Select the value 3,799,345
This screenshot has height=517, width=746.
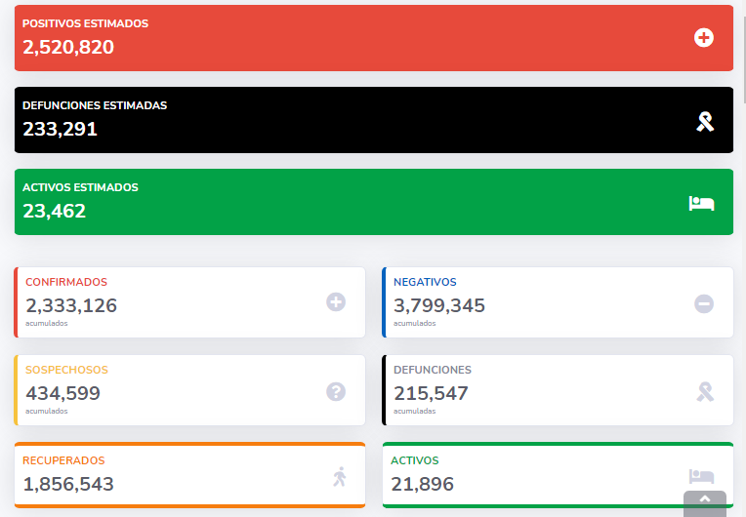(x=439, y=305)
